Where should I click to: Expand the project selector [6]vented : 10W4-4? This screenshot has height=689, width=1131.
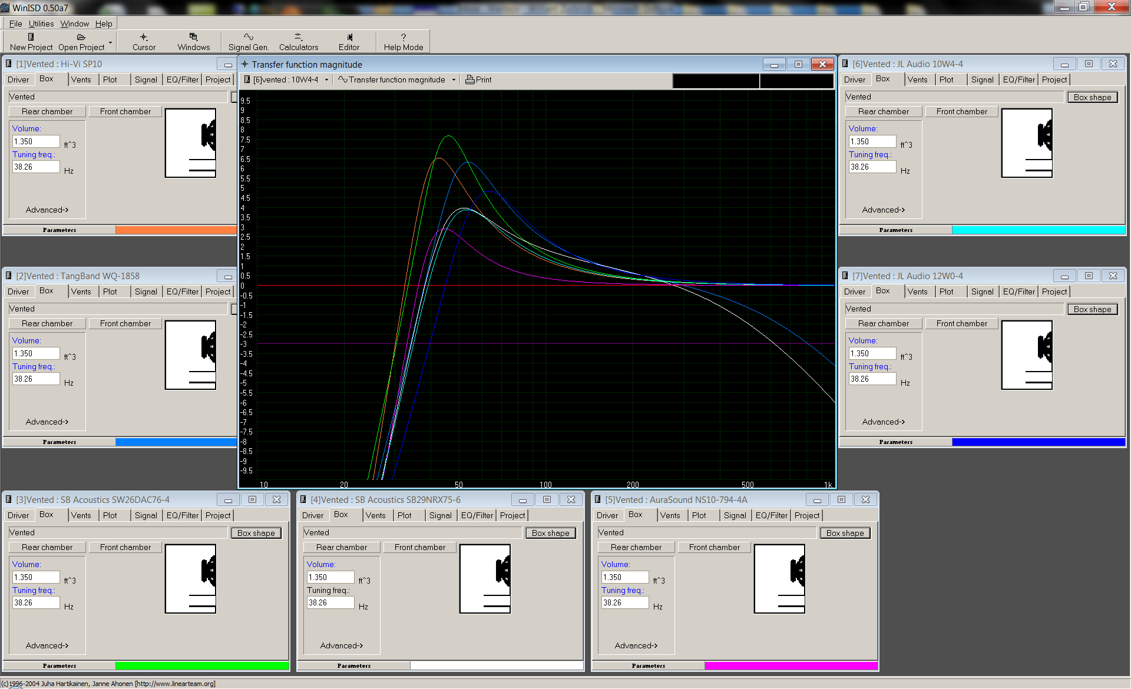click(x=326, y=80)
